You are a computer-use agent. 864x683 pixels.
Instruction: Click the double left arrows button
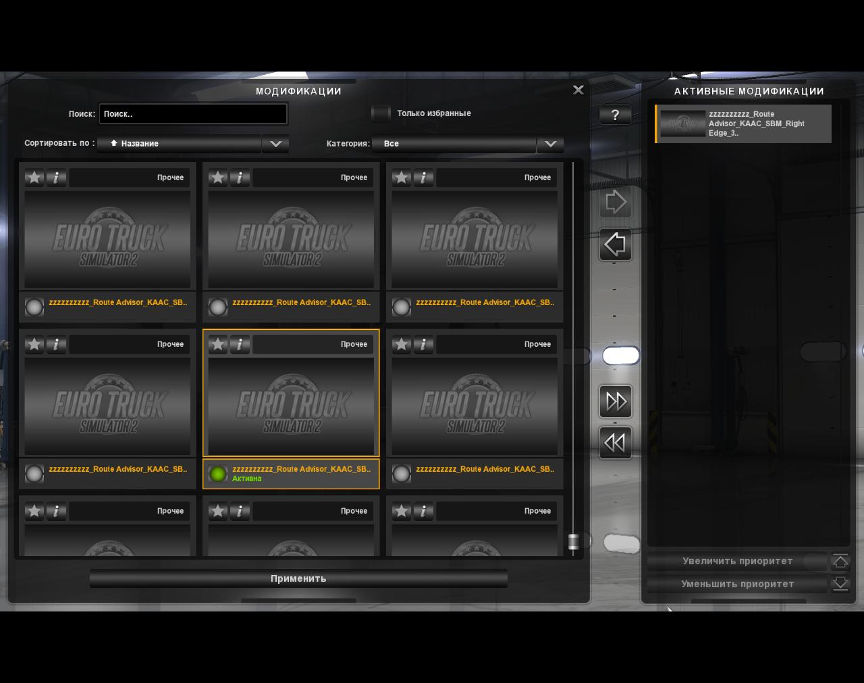pos(615,443)
